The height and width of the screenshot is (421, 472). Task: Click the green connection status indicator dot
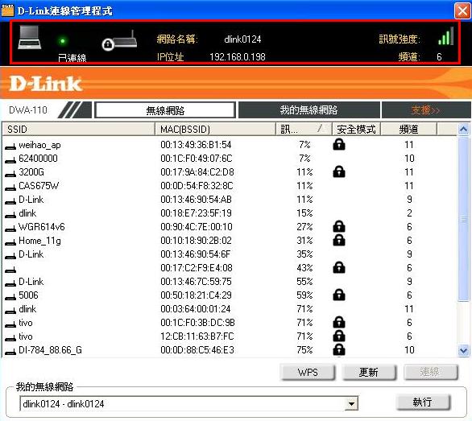(63, 41)
